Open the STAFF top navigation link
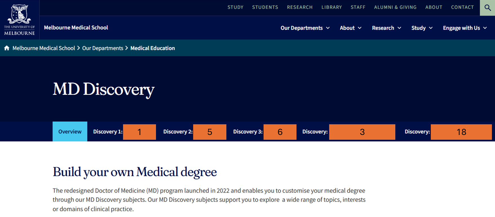 click(358, 7)
